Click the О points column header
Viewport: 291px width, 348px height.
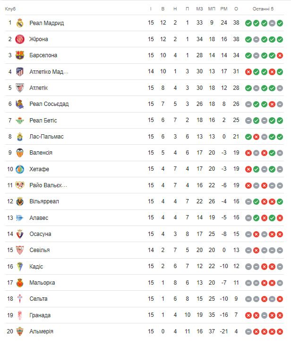click(236, 9)
